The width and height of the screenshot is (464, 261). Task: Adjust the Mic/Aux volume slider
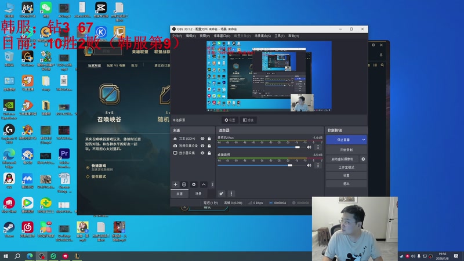click(x=260, y=147)
